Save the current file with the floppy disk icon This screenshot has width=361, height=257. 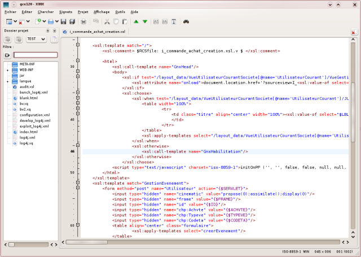[x=63, y=21]
